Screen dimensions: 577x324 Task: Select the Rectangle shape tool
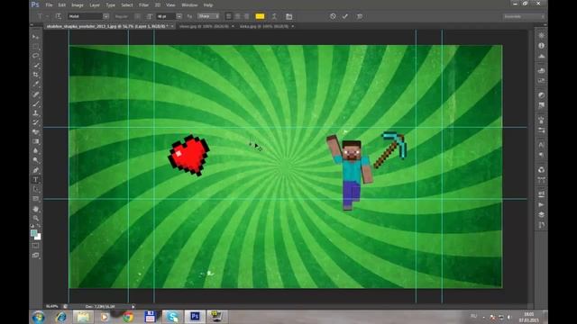(36, 199)
